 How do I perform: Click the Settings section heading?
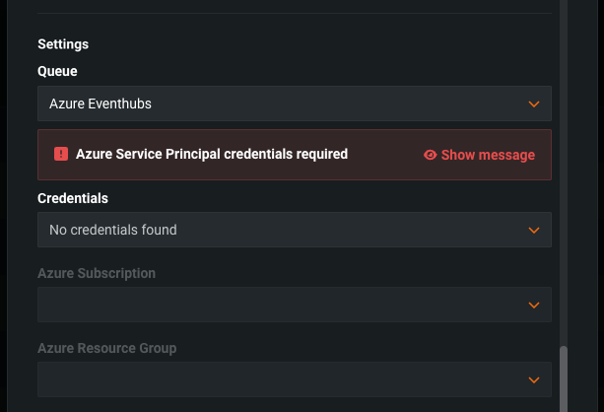[x=63, y=44]
